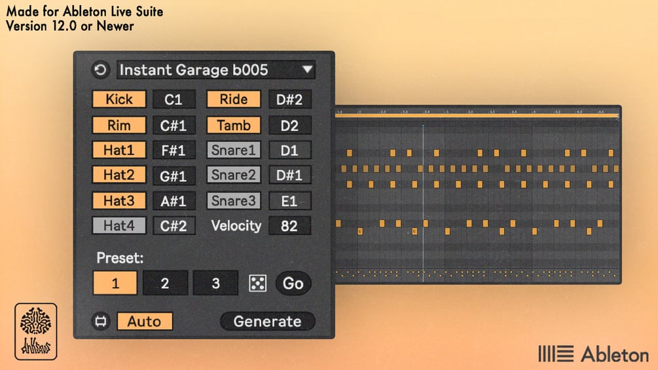This screenshot has width=658, height=370.
Task: Enable the Snare2 toggle
Action: pos(234,175)
